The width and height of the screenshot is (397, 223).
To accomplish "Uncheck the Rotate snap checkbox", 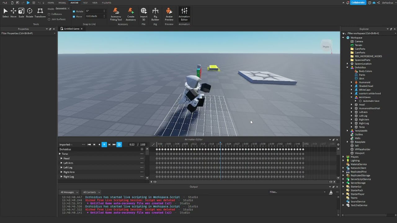I will pyautogui.click(x=74, y=11).
